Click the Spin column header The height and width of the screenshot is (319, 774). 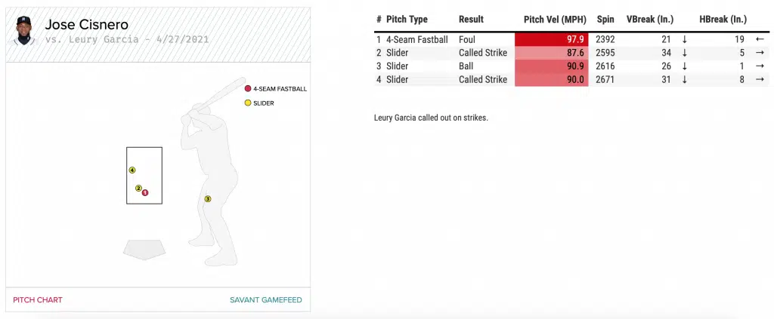605,19
